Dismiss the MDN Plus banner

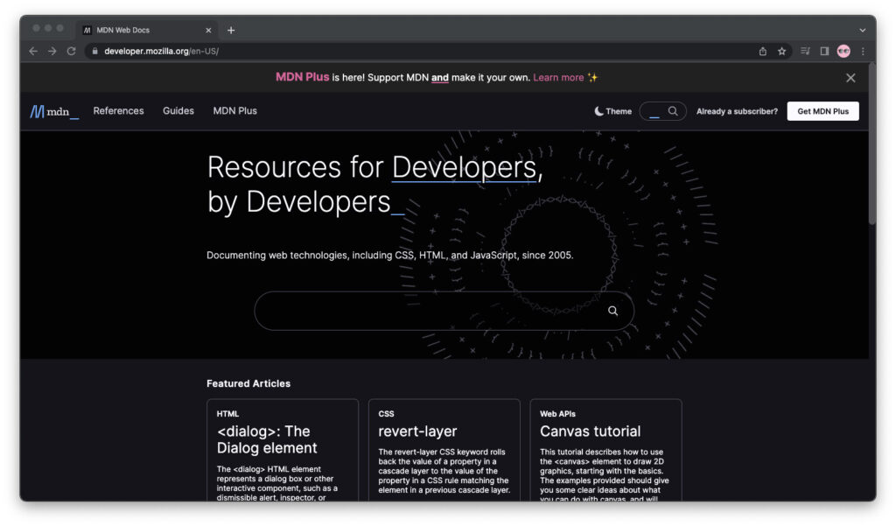(850, 78)
